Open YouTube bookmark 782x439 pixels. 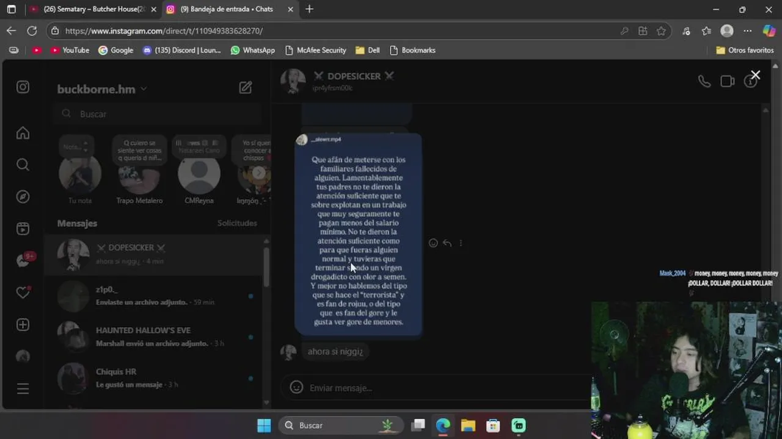(x=70, y=50)
